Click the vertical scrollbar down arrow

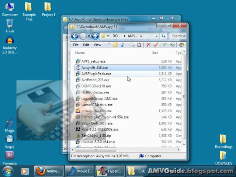(x=184, y=145)
